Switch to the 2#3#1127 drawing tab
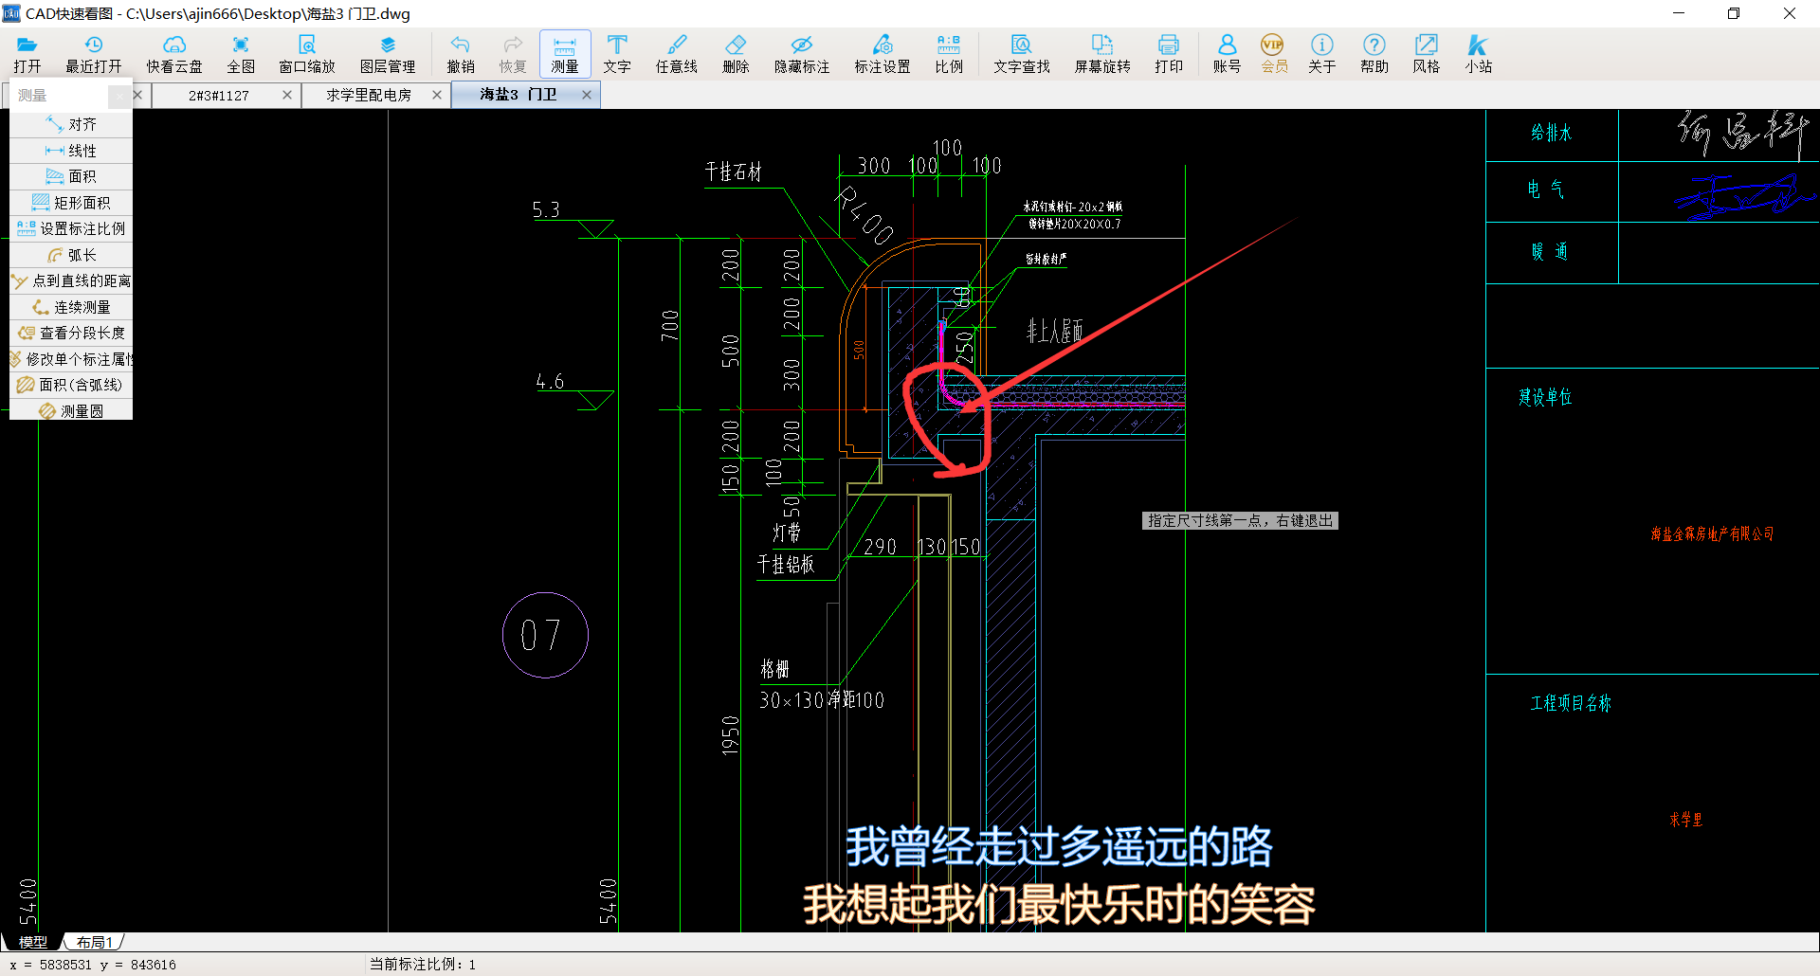The width and height of the screenshot is (1820, 976). tap(219, 95)
